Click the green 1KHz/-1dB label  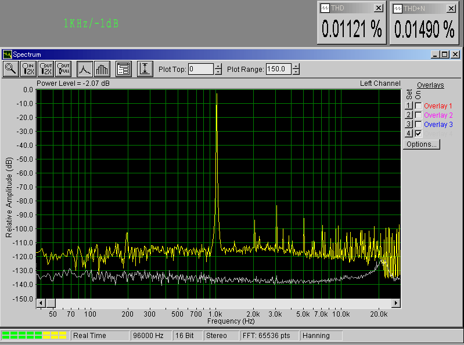click(91, 24)
